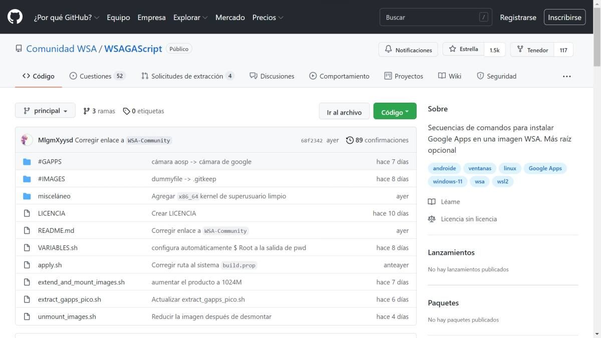
Task: Switch to the Wiki tab
Action: click(x=450, y=76)
